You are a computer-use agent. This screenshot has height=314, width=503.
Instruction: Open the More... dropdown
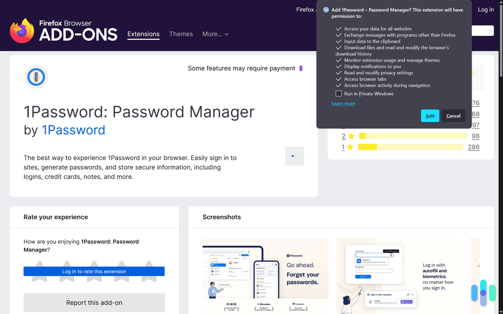pos(215,34)
